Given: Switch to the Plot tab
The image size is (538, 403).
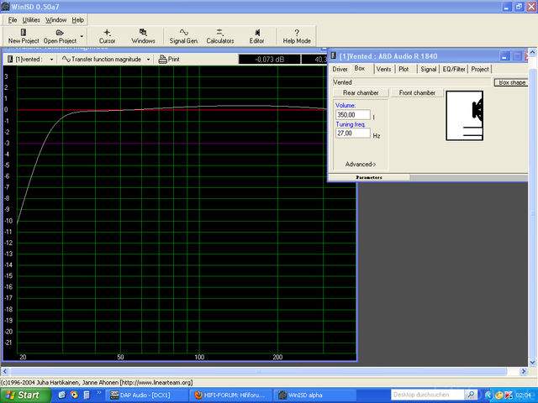Looking at the screenshot, I should pyautogui.click(x=403, y=69).
